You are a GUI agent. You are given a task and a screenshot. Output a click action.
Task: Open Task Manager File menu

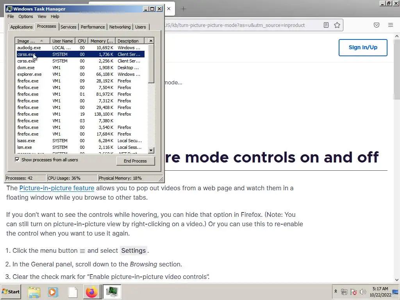(x=11, y=16)
